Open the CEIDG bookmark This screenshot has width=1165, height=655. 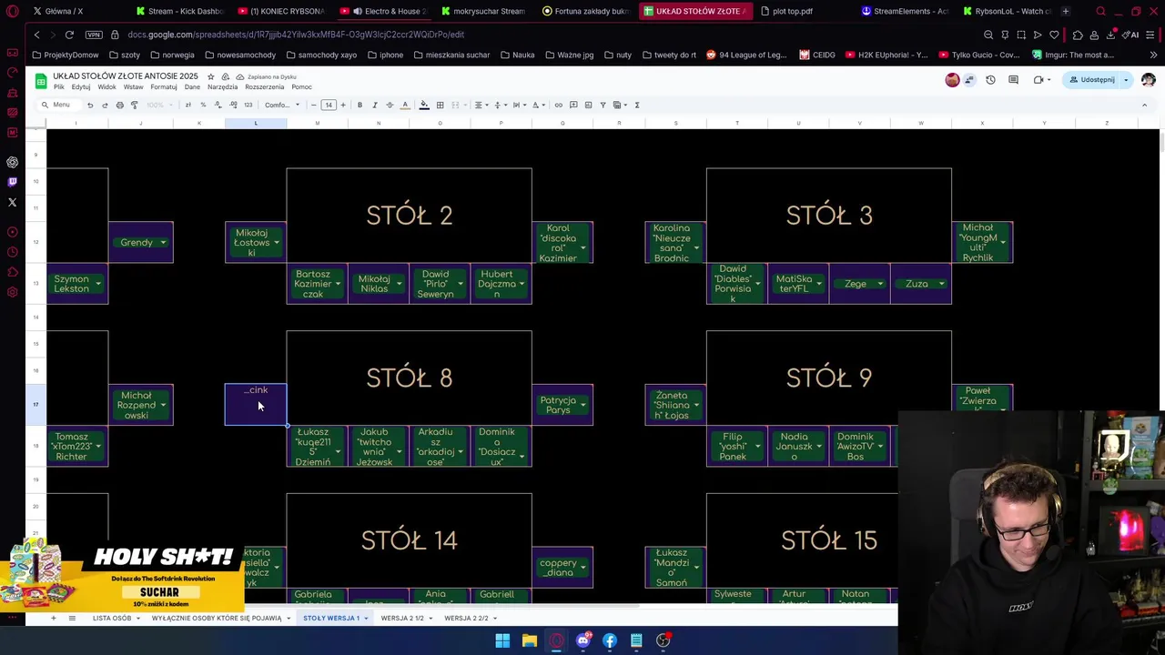click(817, 55)
